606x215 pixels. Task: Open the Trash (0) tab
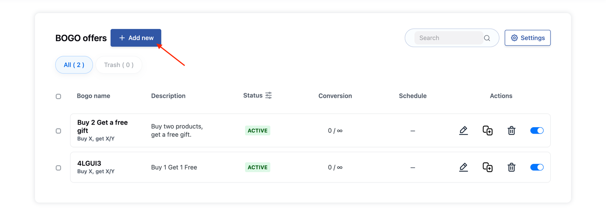(119, 65)
